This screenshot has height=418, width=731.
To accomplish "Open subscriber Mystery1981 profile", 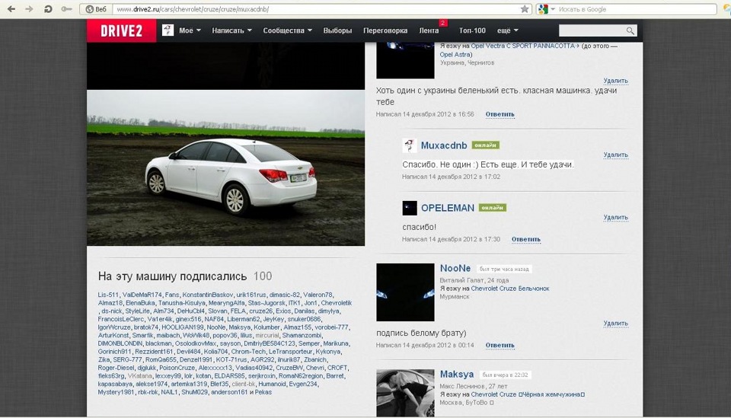I will pyautogui.click(x=116, y=392).
